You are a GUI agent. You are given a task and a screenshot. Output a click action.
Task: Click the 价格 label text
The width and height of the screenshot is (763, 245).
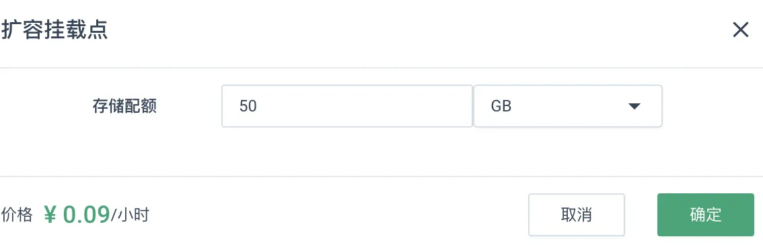(17, 215)
